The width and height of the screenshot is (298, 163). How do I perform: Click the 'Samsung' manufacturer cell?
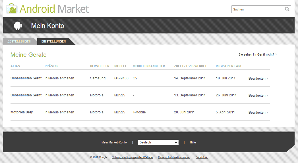pyautogui.click(x=98, y=78)
